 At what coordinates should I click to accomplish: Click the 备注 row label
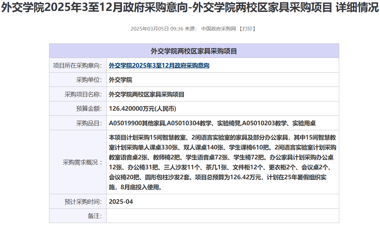point(95,216)
